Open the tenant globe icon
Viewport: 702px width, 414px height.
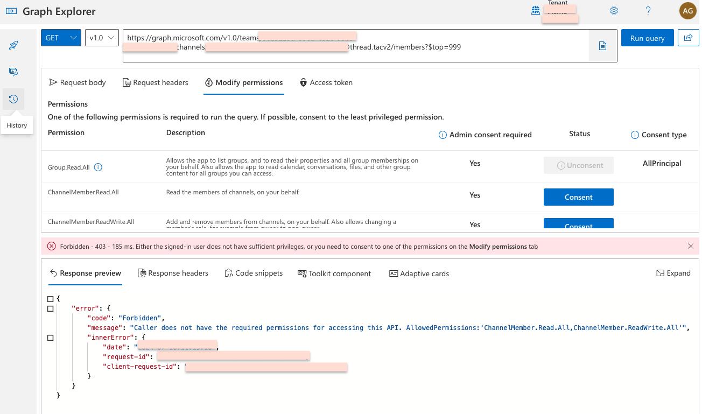pyautogui.click(x=535, y=11)
